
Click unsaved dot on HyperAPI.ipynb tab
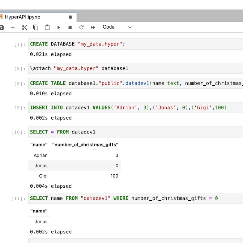[70, 17]
